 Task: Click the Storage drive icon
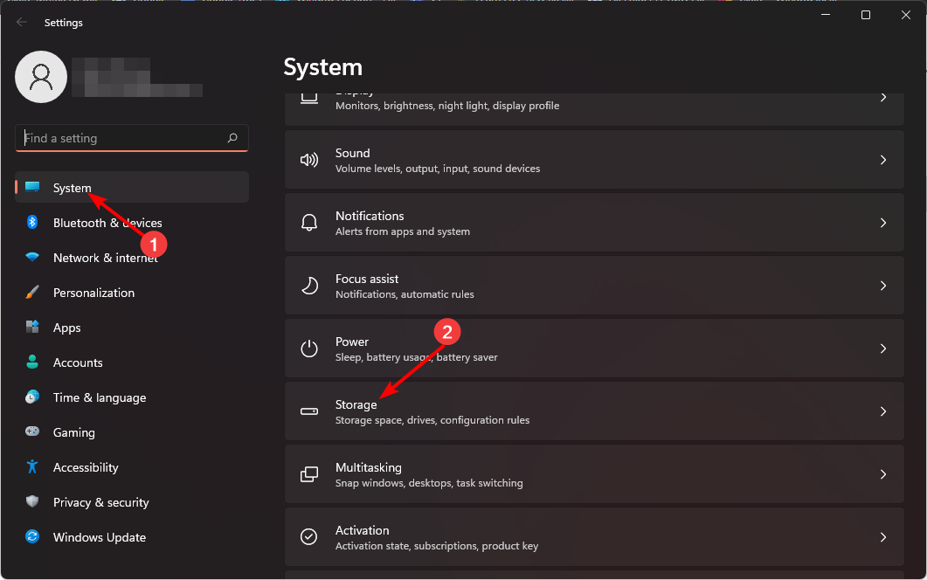click(309, 411)
